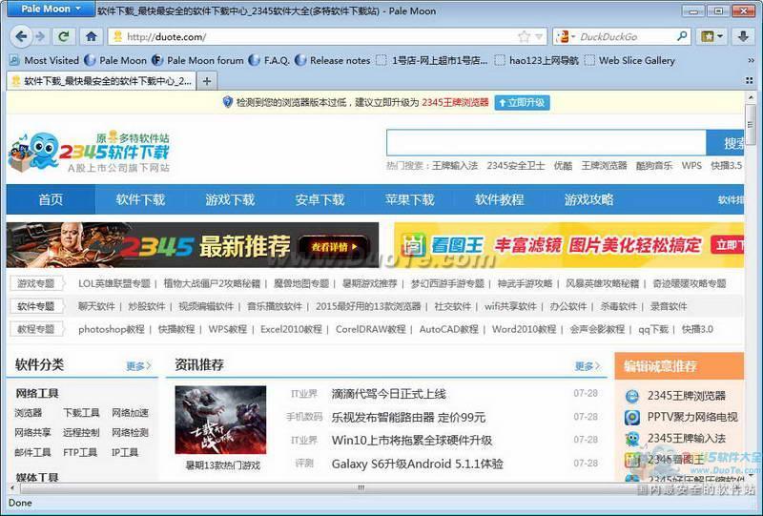Click the PPTV聚力网络电视 icon

click(631, 417)
